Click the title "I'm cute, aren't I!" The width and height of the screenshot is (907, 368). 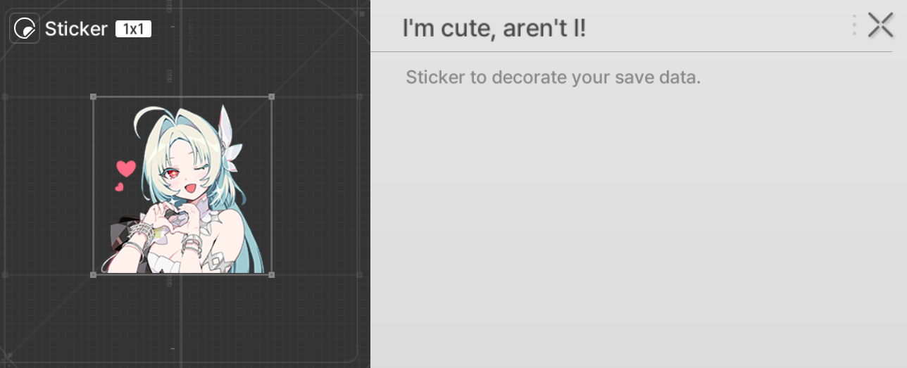point(494,28)
